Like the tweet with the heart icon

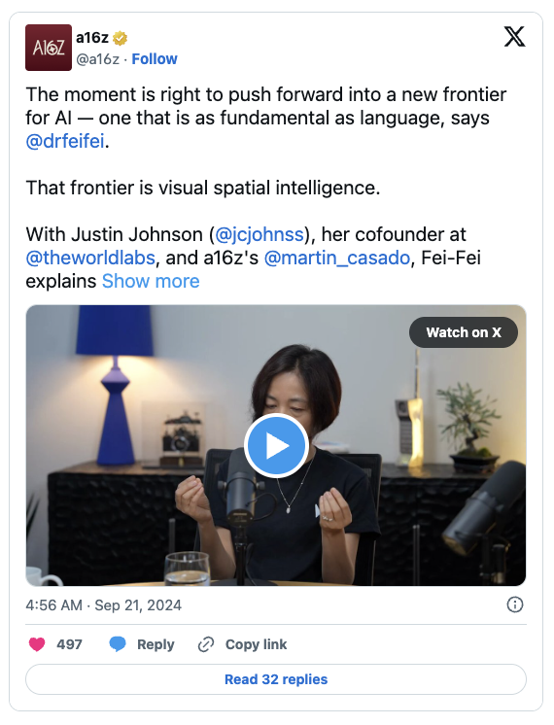point(37,644)
